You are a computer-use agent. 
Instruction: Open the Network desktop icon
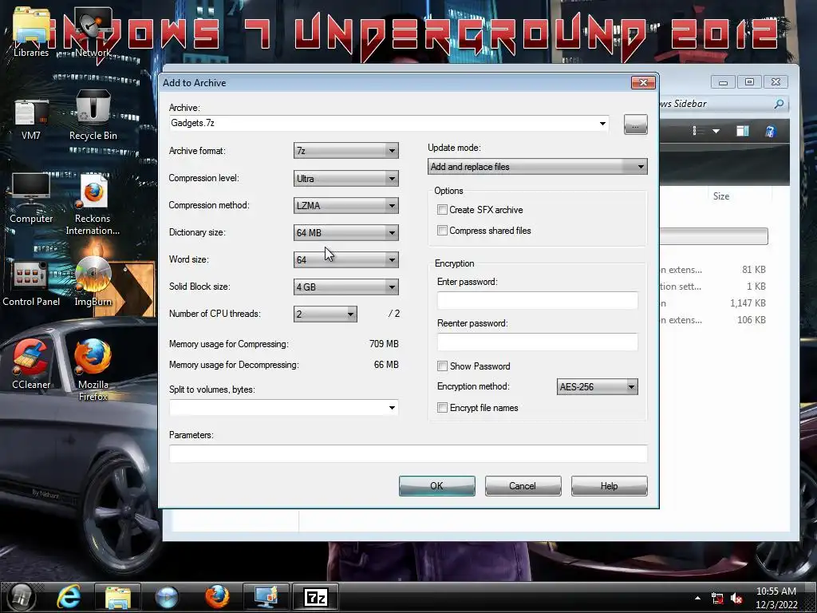click(x=93, y=31)
